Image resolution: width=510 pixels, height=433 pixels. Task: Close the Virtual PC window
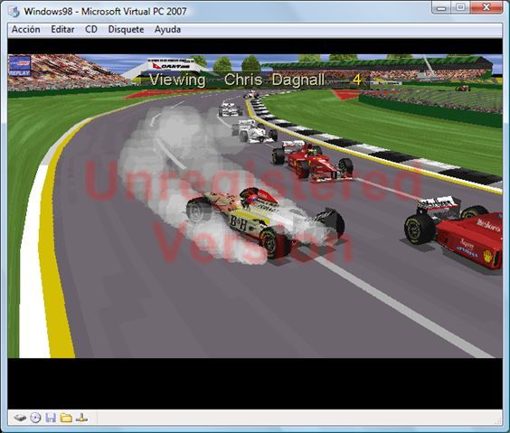pos(486,7)
